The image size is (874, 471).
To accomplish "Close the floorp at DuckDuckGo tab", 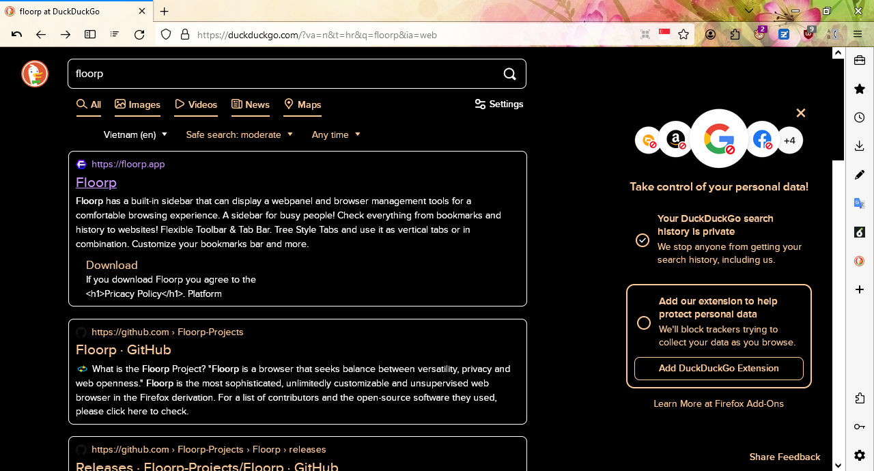I will coord(142,11).
